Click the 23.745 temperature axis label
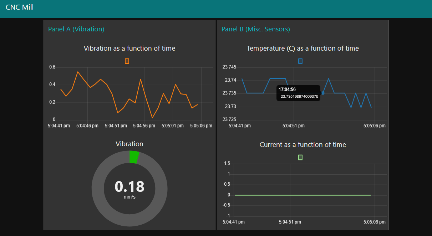The height and width of the screenshot is (236, 432). [x=229, y=67]
